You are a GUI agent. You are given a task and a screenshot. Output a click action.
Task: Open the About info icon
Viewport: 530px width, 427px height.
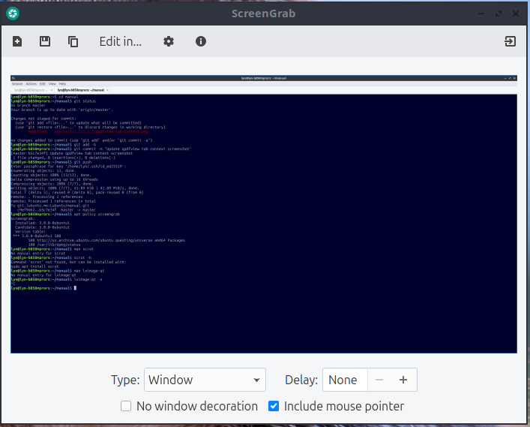click(201, 41)
